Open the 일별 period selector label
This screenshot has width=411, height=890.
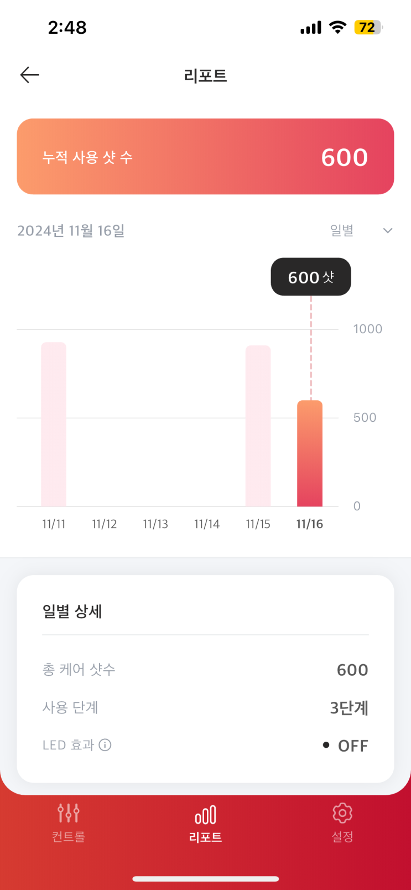click(342, 231)
